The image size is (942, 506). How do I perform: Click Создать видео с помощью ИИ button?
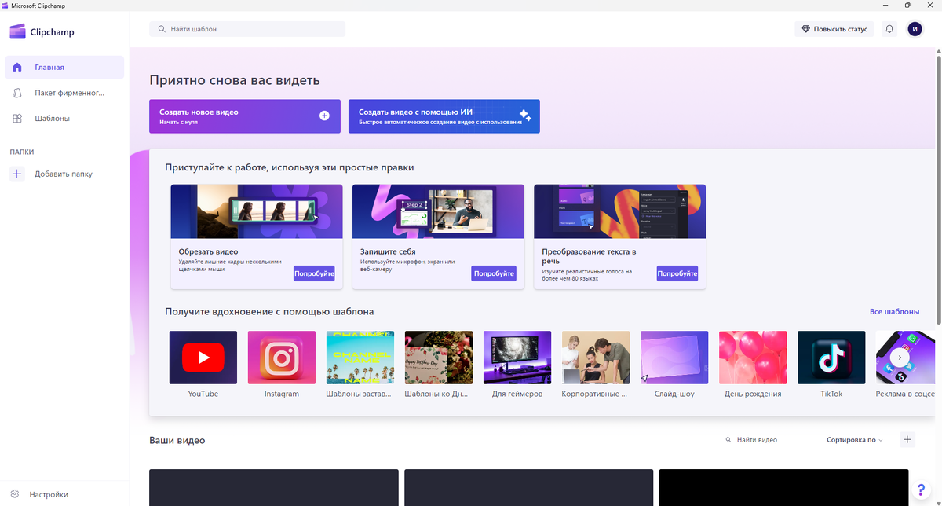click(x=444, y=116)
